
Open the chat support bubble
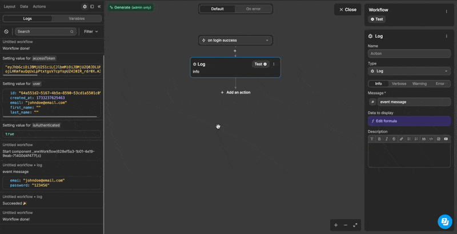[x=445, y=222]
